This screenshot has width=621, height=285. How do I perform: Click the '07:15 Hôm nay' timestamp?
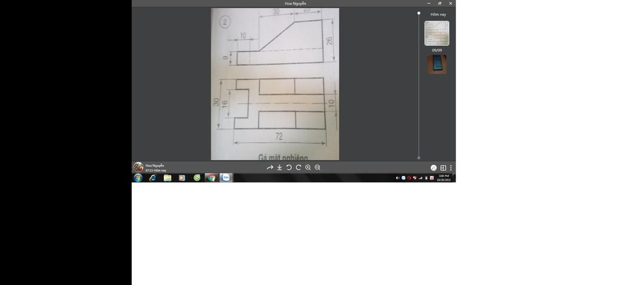pos(156,170)
